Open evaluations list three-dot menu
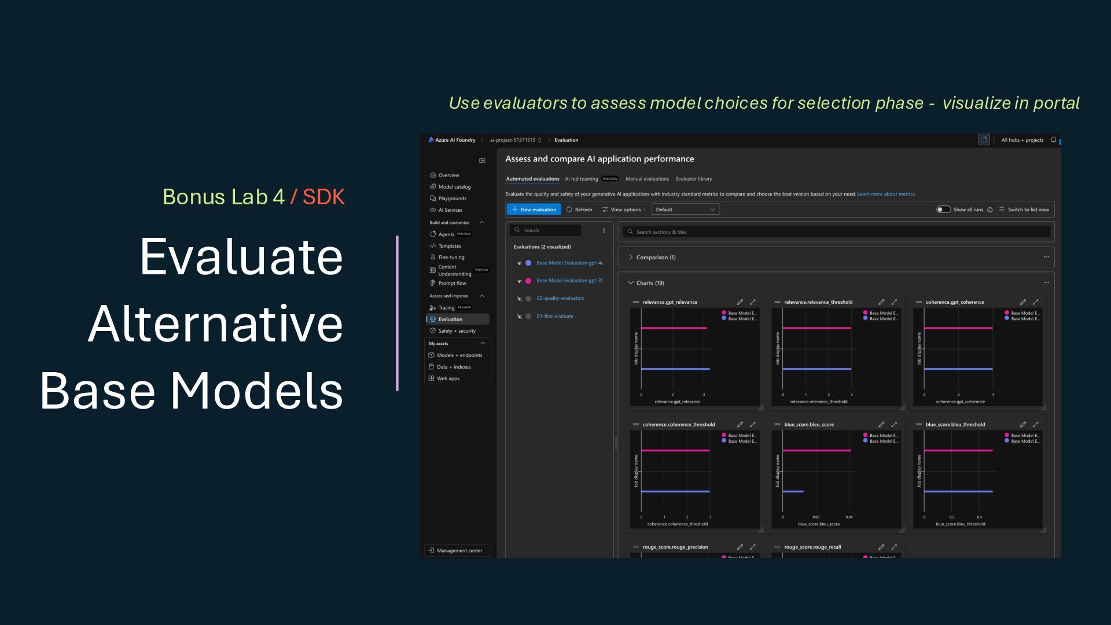 pyautogui.click(x=604, y=230)
